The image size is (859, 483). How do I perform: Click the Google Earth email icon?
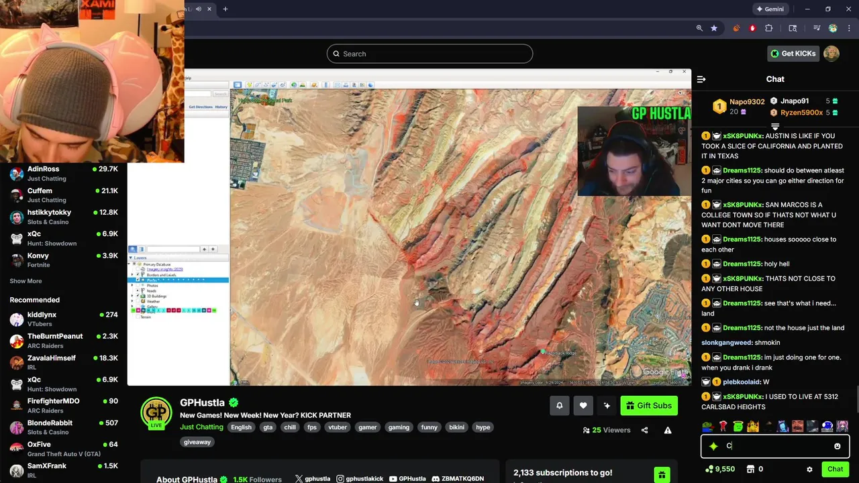coord(338,85)
